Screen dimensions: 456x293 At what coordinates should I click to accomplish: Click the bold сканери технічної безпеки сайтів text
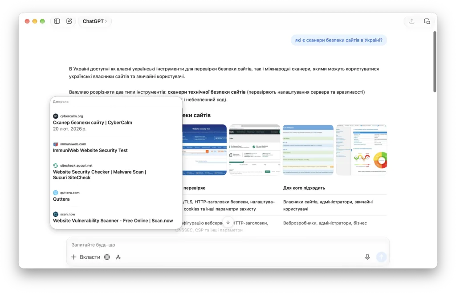[x=207, y=92]
